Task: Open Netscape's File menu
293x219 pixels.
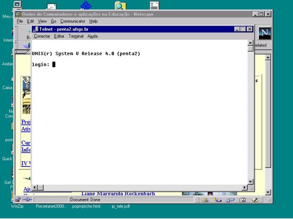Action: (20, 21)
